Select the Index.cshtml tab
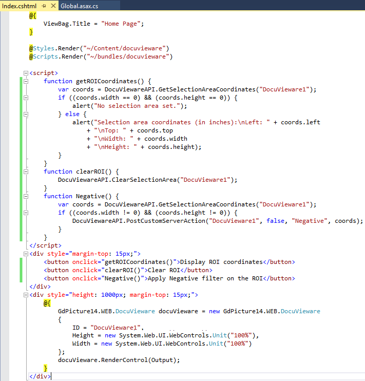The image size is (365, 381). [x=19, y=6]
